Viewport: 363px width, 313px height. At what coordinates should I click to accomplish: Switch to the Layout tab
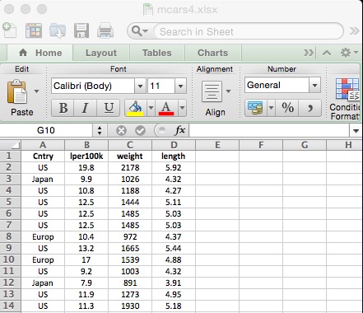pos(101,53)
